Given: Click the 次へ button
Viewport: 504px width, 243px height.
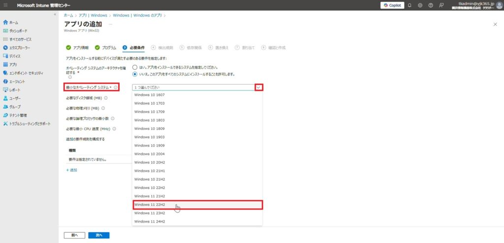Looking at the screenshot, I should (x=99, y=235).
